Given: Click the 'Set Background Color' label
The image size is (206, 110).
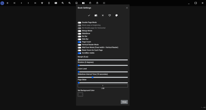Looking at the screenshot, I should click(x=86, y=90).
